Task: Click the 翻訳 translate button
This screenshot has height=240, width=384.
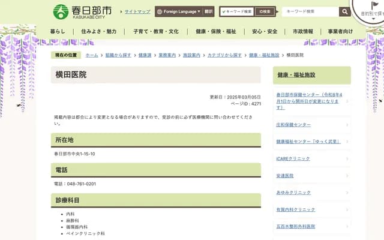Action: pos(208,11)
